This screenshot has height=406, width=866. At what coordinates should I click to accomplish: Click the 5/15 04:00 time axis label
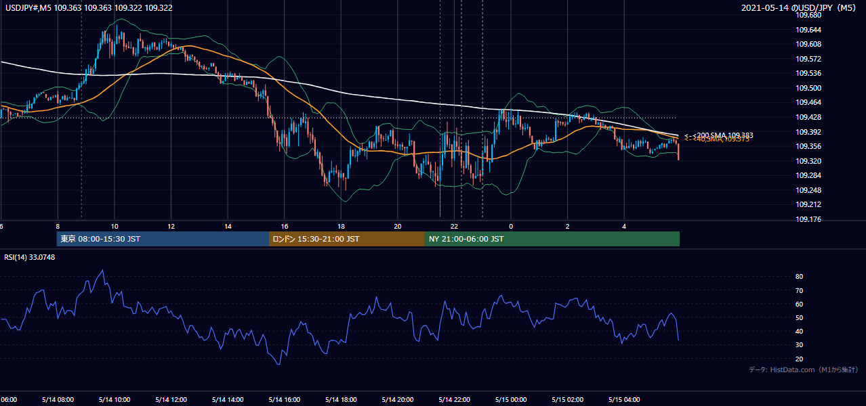coord(625,399)
